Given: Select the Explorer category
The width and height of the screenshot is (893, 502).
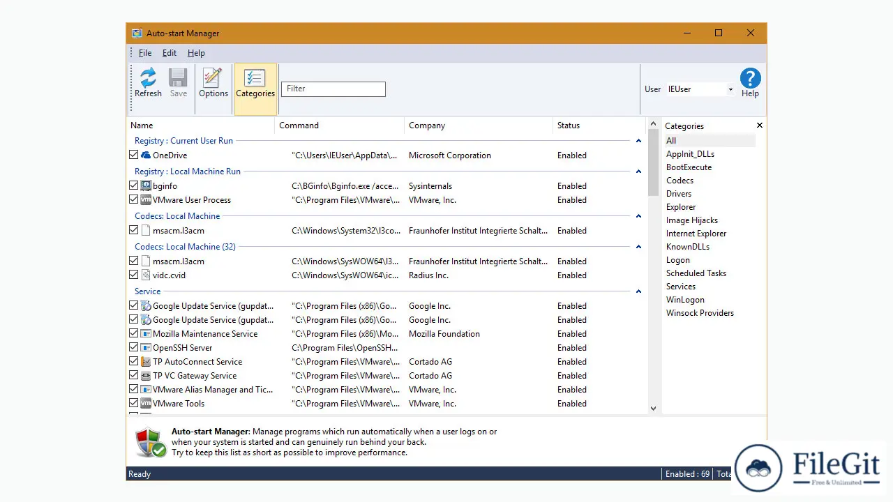Looking at the screenshot, I should [681, 207].
